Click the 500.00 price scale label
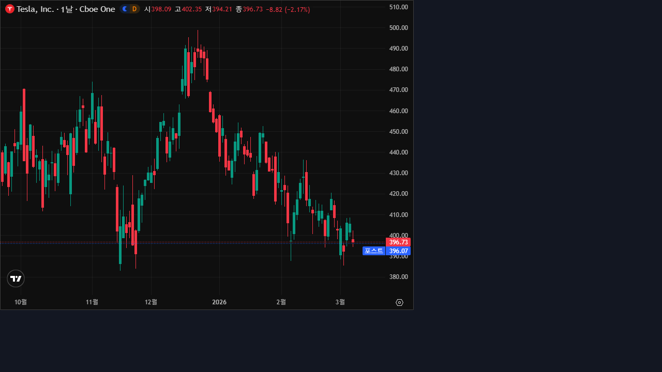Viewport: 662px width, 372px height. tap(399, 28)
